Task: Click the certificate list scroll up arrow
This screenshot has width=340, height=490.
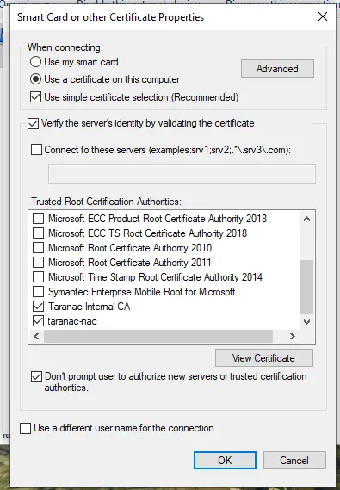Action: (x=306, y=219)
